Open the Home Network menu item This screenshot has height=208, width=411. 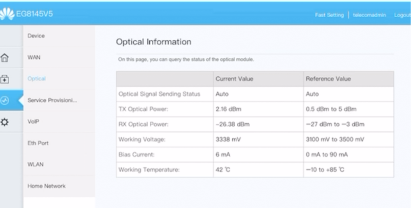(x=46, y=186)
